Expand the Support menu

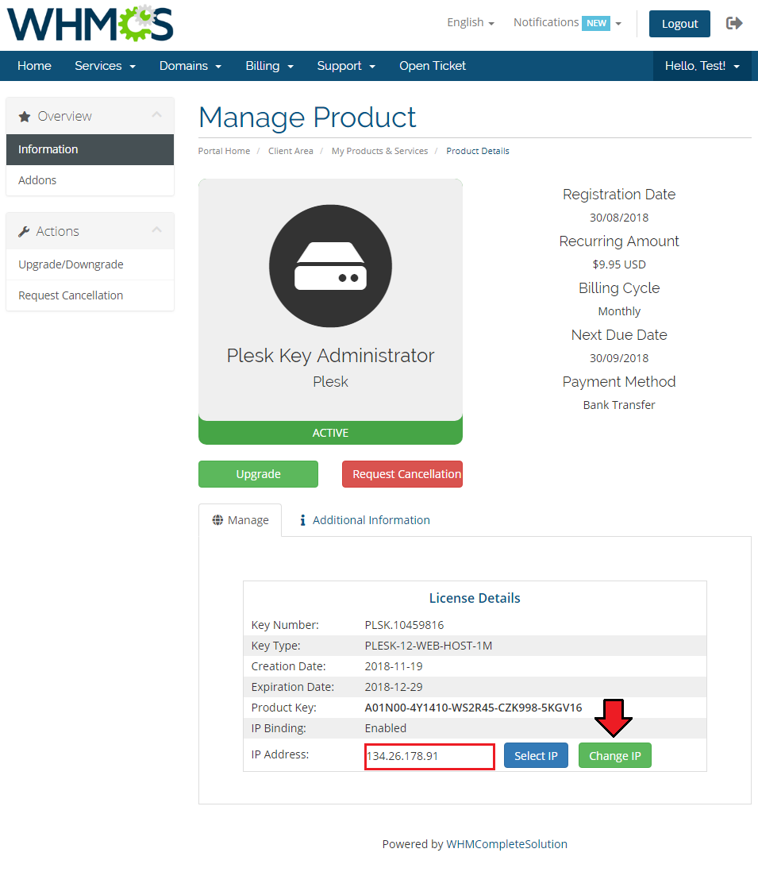coord(345,66)
